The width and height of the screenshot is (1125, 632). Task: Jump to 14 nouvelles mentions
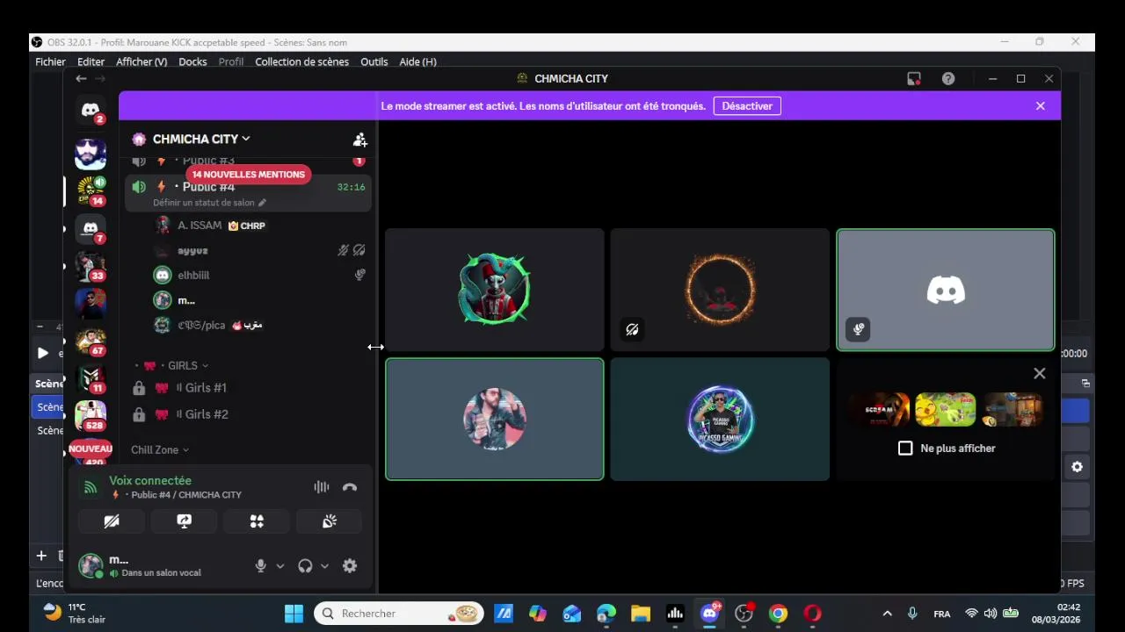pyautogui.click(x=248, y=174)
